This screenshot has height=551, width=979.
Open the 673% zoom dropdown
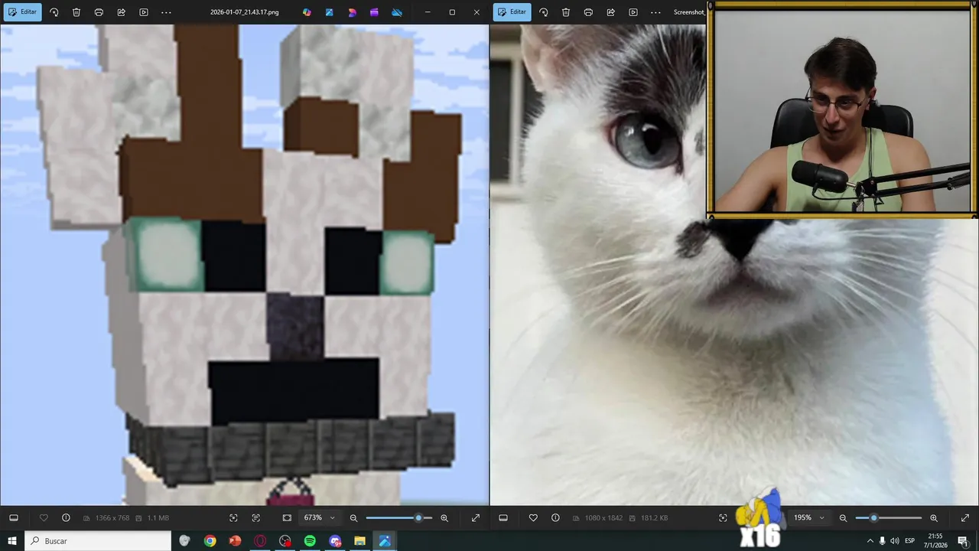pyautogui.click(x=318, y=518)
